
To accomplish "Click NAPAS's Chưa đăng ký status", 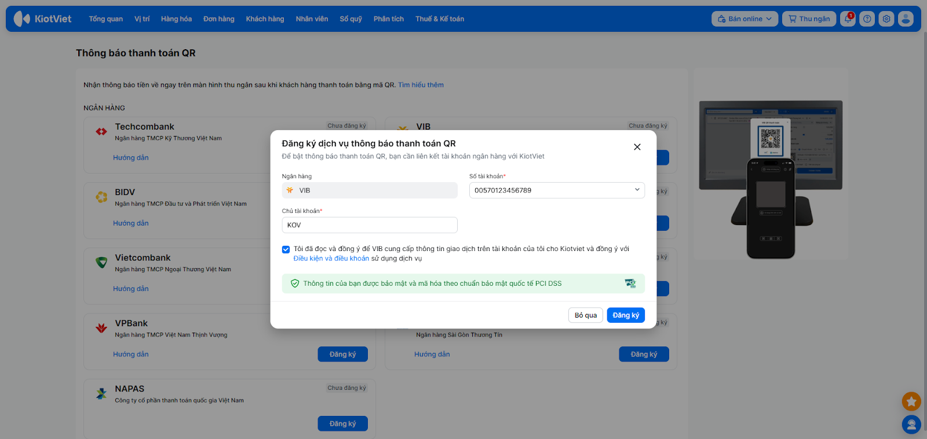I will (346, 388).
